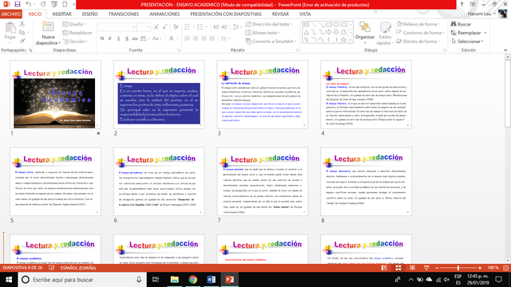Open Dirección del texto dropdown
Screen dimensions: 511x287
269,24
